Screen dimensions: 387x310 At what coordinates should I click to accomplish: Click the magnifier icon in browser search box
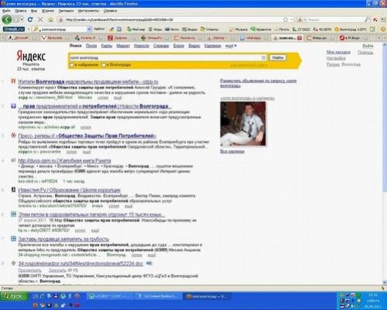367,19
